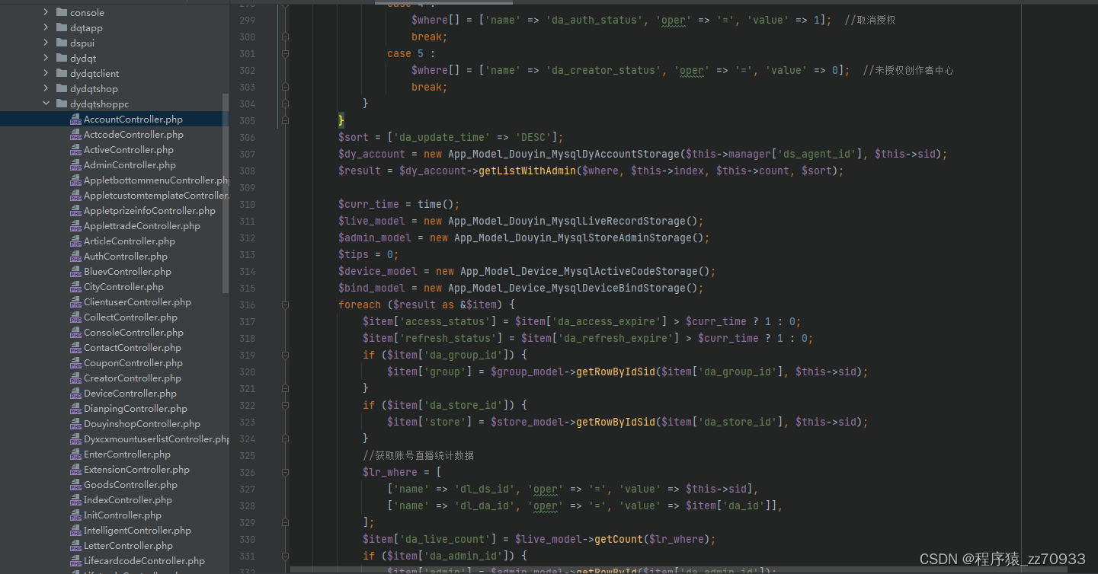Select ApplettradeController.php in the tree
The width and height of the screenshot is (1098, 574).
click(142, 225)
